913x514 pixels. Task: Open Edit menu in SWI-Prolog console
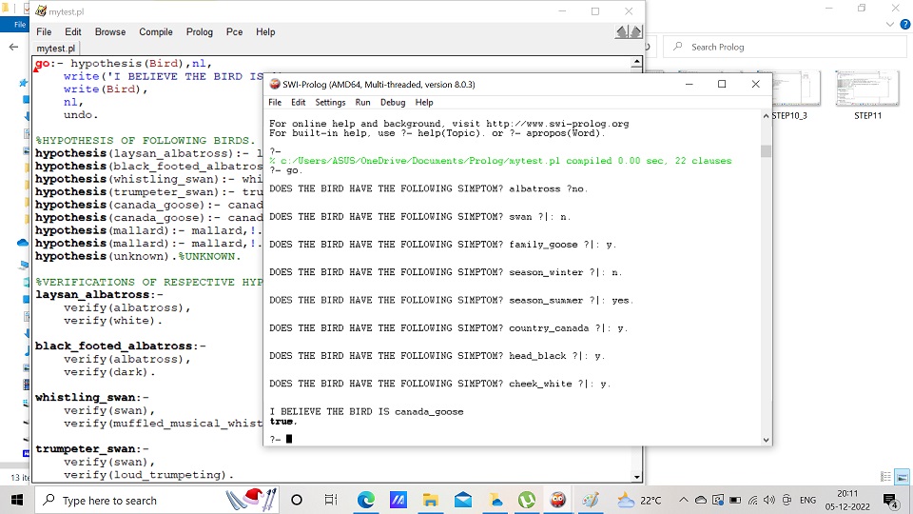click(x=298, y=103)
